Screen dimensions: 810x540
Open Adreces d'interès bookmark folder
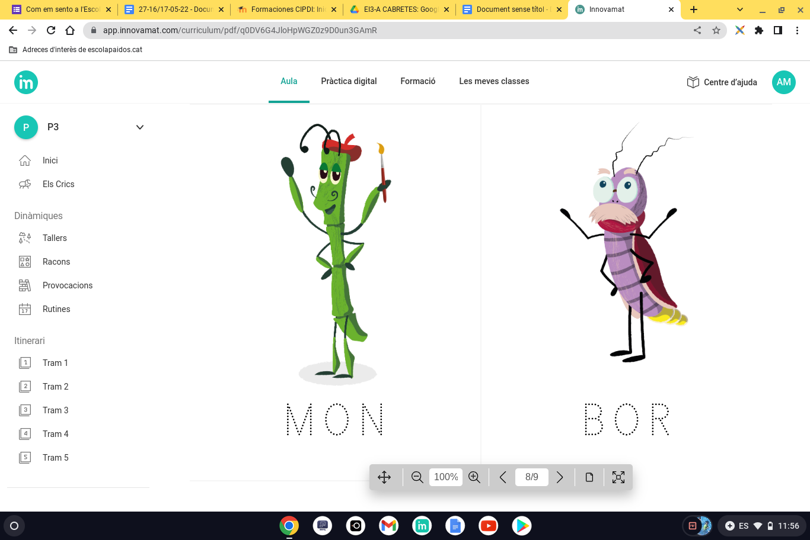pos(75,50)
